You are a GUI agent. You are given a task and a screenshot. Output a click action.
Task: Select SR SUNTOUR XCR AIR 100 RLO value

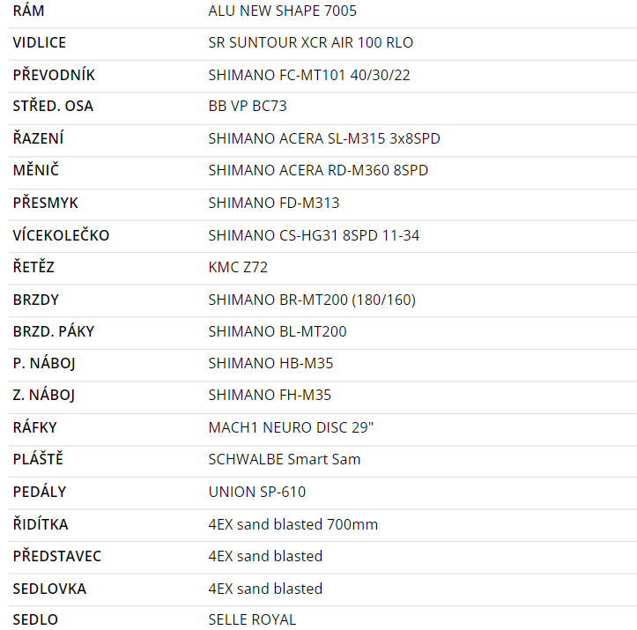311,42
